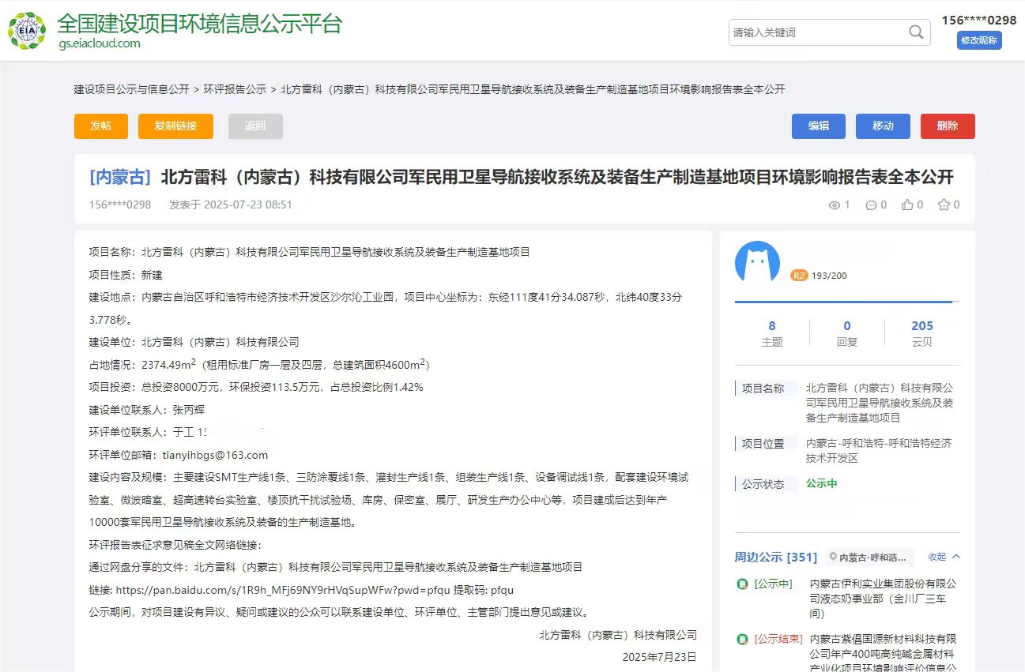Click the 编辑 button
The height and width of the screenshot is (672, 1025).
[x=819, y=126]
